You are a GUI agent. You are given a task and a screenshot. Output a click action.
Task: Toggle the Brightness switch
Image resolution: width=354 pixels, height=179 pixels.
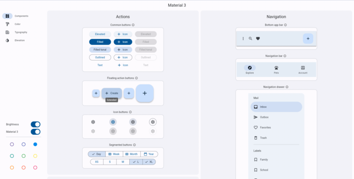click(x=35, y=124)
